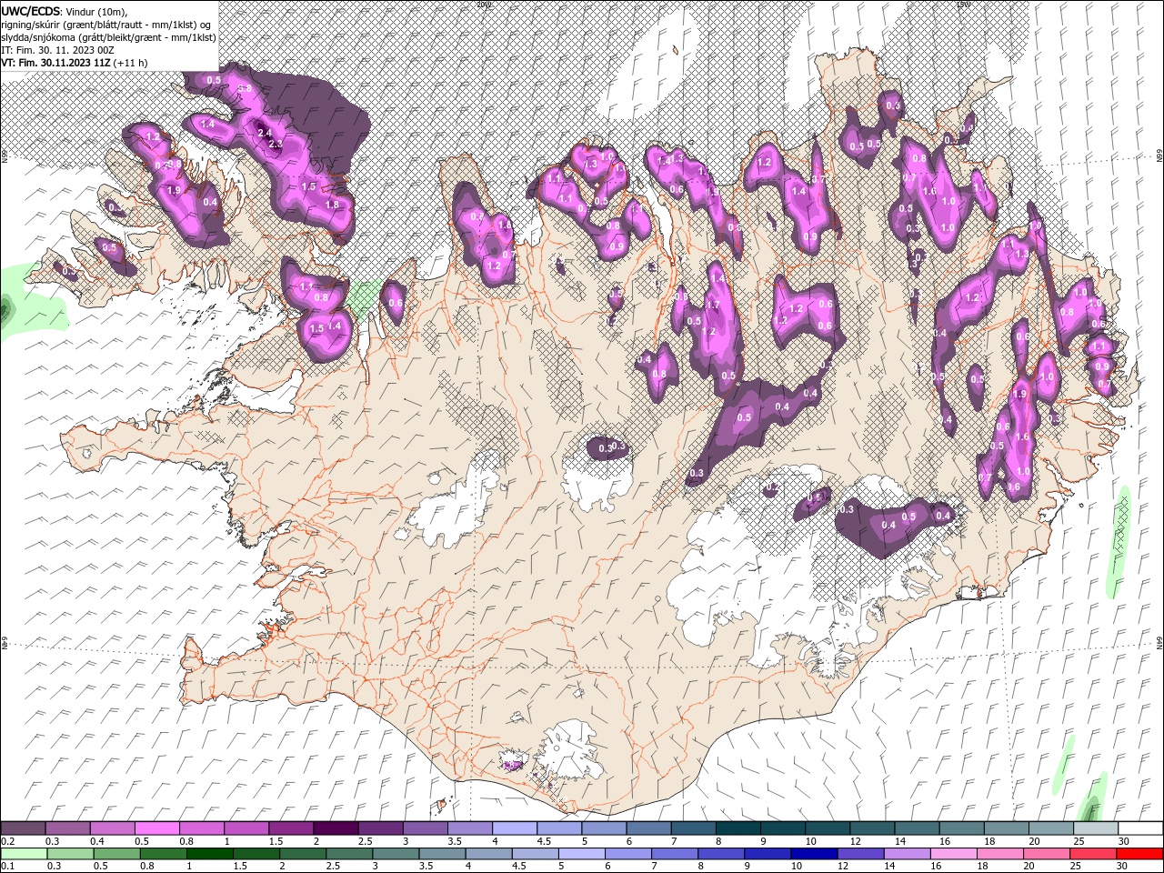Pick the bright pink swatch between 0.5 and 0.8
1164x873 pixels.
[156, 828]
